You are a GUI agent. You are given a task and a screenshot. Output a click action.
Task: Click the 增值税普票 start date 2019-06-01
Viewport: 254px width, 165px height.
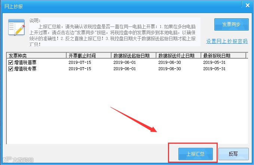[x=125, y=62]
